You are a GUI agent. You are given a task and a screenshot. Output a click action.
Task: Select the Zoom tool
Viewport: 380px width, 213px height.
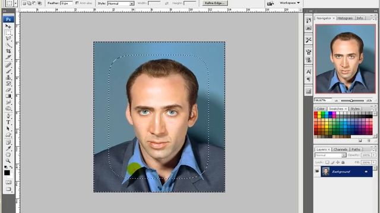(8, 161)
